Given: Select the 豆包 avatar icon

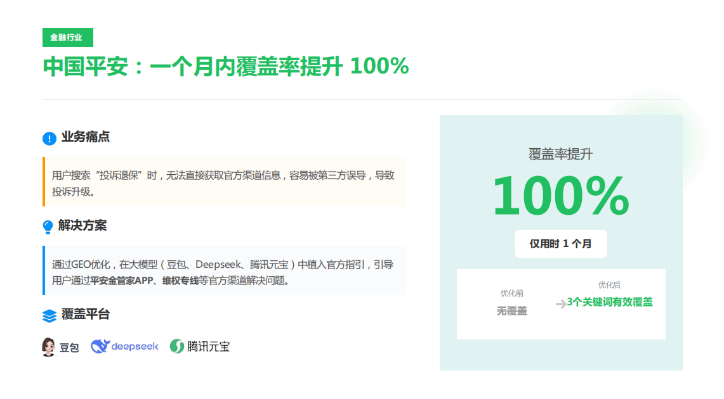Looking at the screenshot, I should (49, 346).
